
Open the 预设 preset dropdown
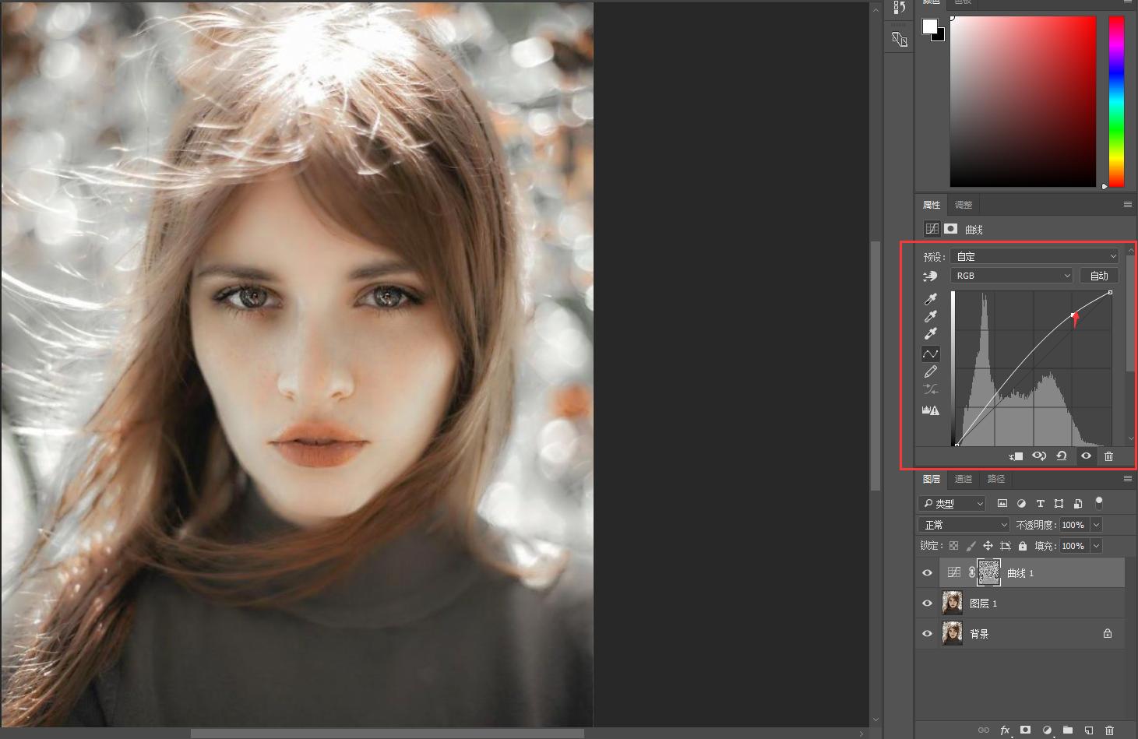pos(1034,256)
